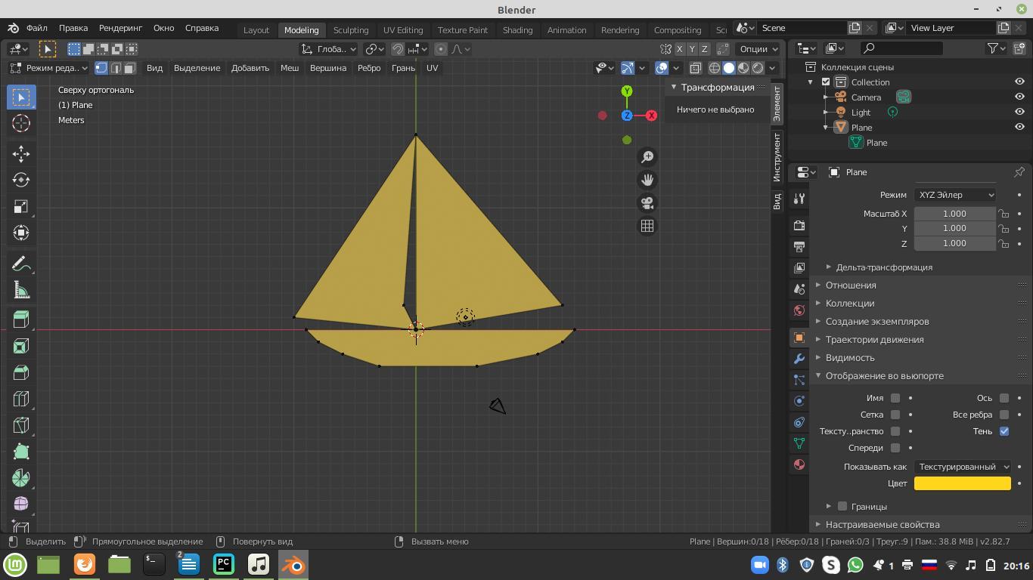Switch orthographic/perspective with grid icon
Image resolution: width=1033 pixels, height=580 pixels.
point(647,226)
